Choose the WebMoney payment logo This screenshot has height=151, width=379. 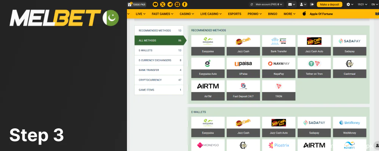pyautogui.click(x=349, y=123)
